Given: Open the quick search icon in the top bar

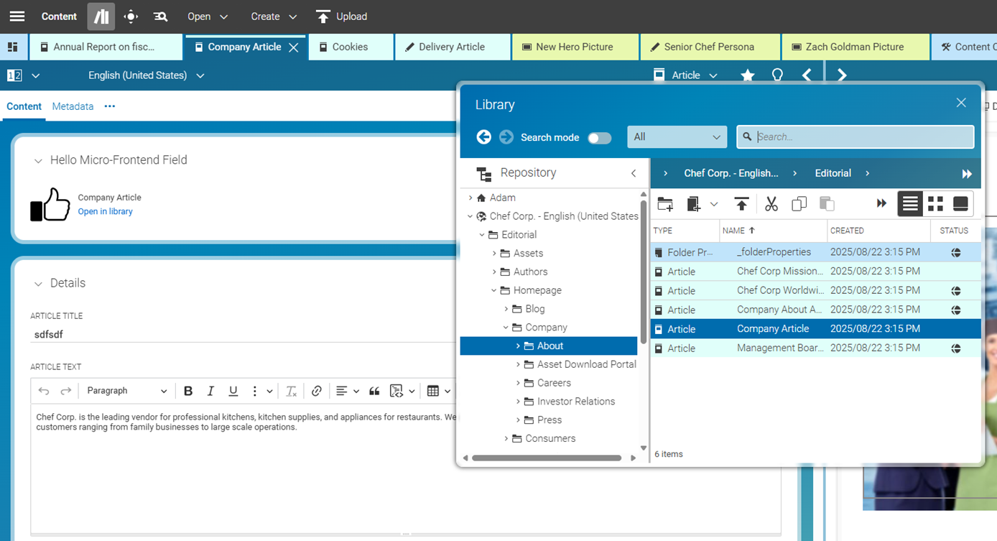Looking at the screenshot, I should (x=160, y=16).
